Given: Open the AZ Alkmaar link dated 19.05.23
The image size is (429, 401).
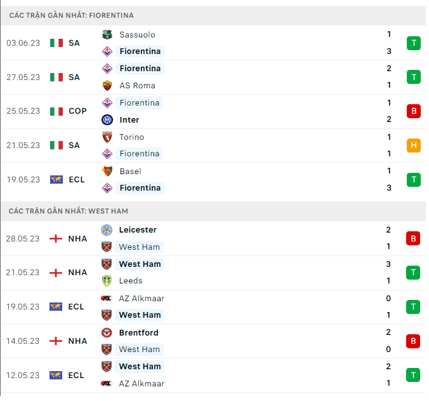Looking at the screenshot, I should 142,299.
